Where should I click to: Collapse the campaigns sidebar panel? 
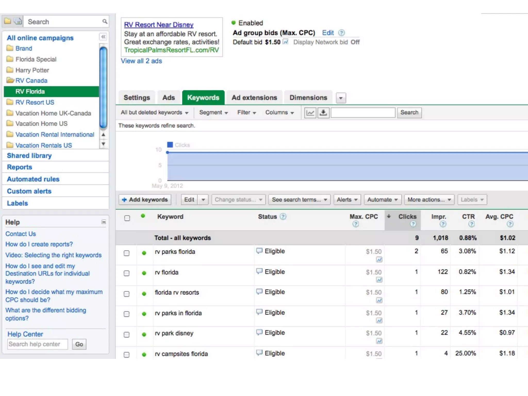tap(103, 37)
